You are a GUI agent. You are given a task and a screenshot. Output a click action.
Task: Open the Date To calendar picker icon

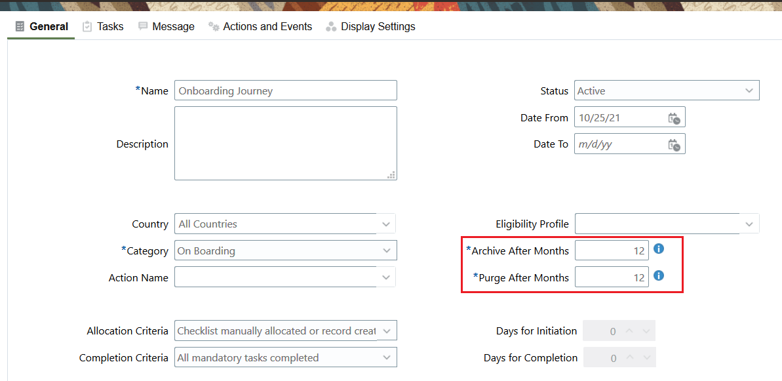[x=674, y=145]
